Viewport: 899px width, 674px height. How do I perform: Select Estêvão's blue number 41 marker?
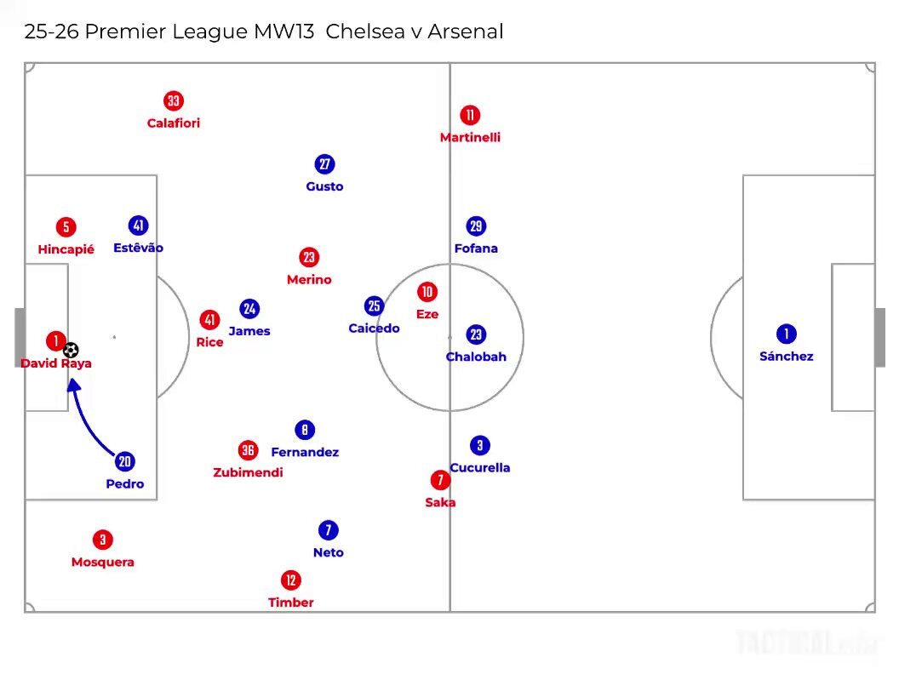point(138,226)
